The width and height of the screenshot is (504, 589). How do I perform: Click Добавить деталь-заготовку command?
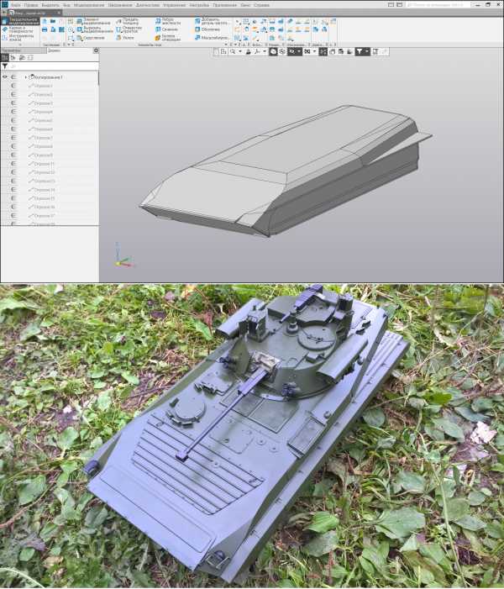coord(212,21)
